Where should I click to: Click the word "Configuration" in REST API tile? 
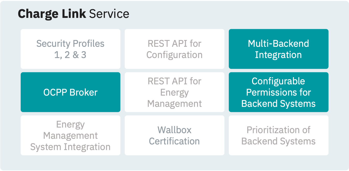point(174,55)
